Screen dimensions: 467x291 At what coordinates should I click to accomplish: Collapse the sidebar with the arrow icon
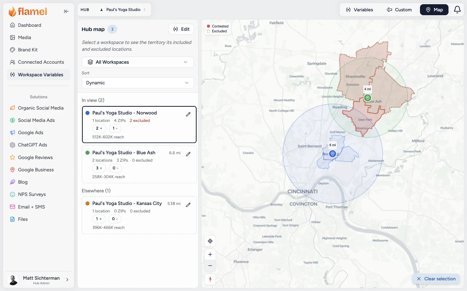[66, 11]
